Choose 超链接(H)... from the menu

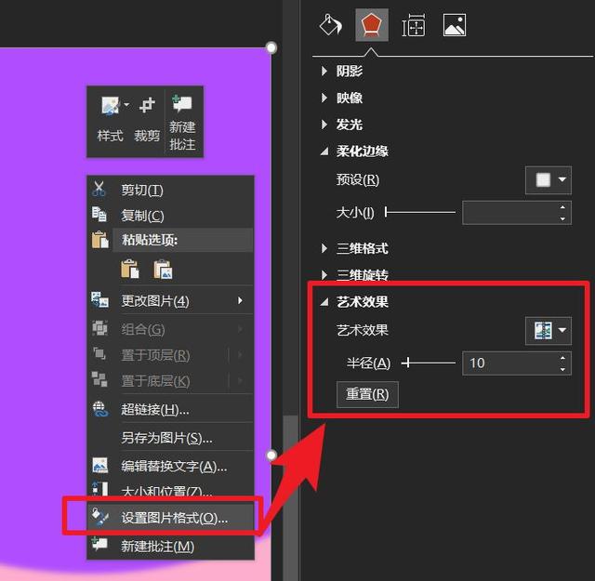[x=170, y=409]
